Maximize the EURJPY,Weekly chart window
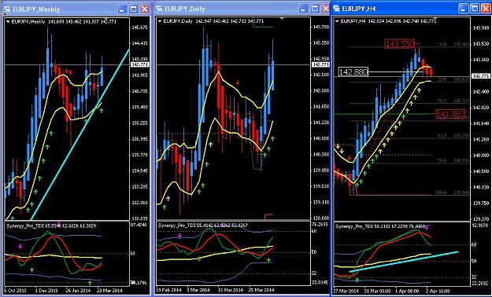Screen dimensions: 492x297 (x=134, y=9)
